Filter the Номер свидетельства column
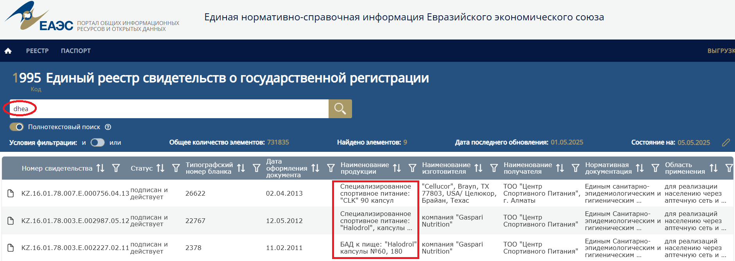The width and height of the screenshot is (735, 261). tap(116, 168)
